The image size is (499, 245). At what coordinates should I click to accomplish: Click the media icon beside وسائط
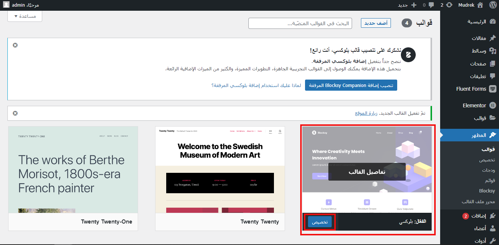point(492,51)
